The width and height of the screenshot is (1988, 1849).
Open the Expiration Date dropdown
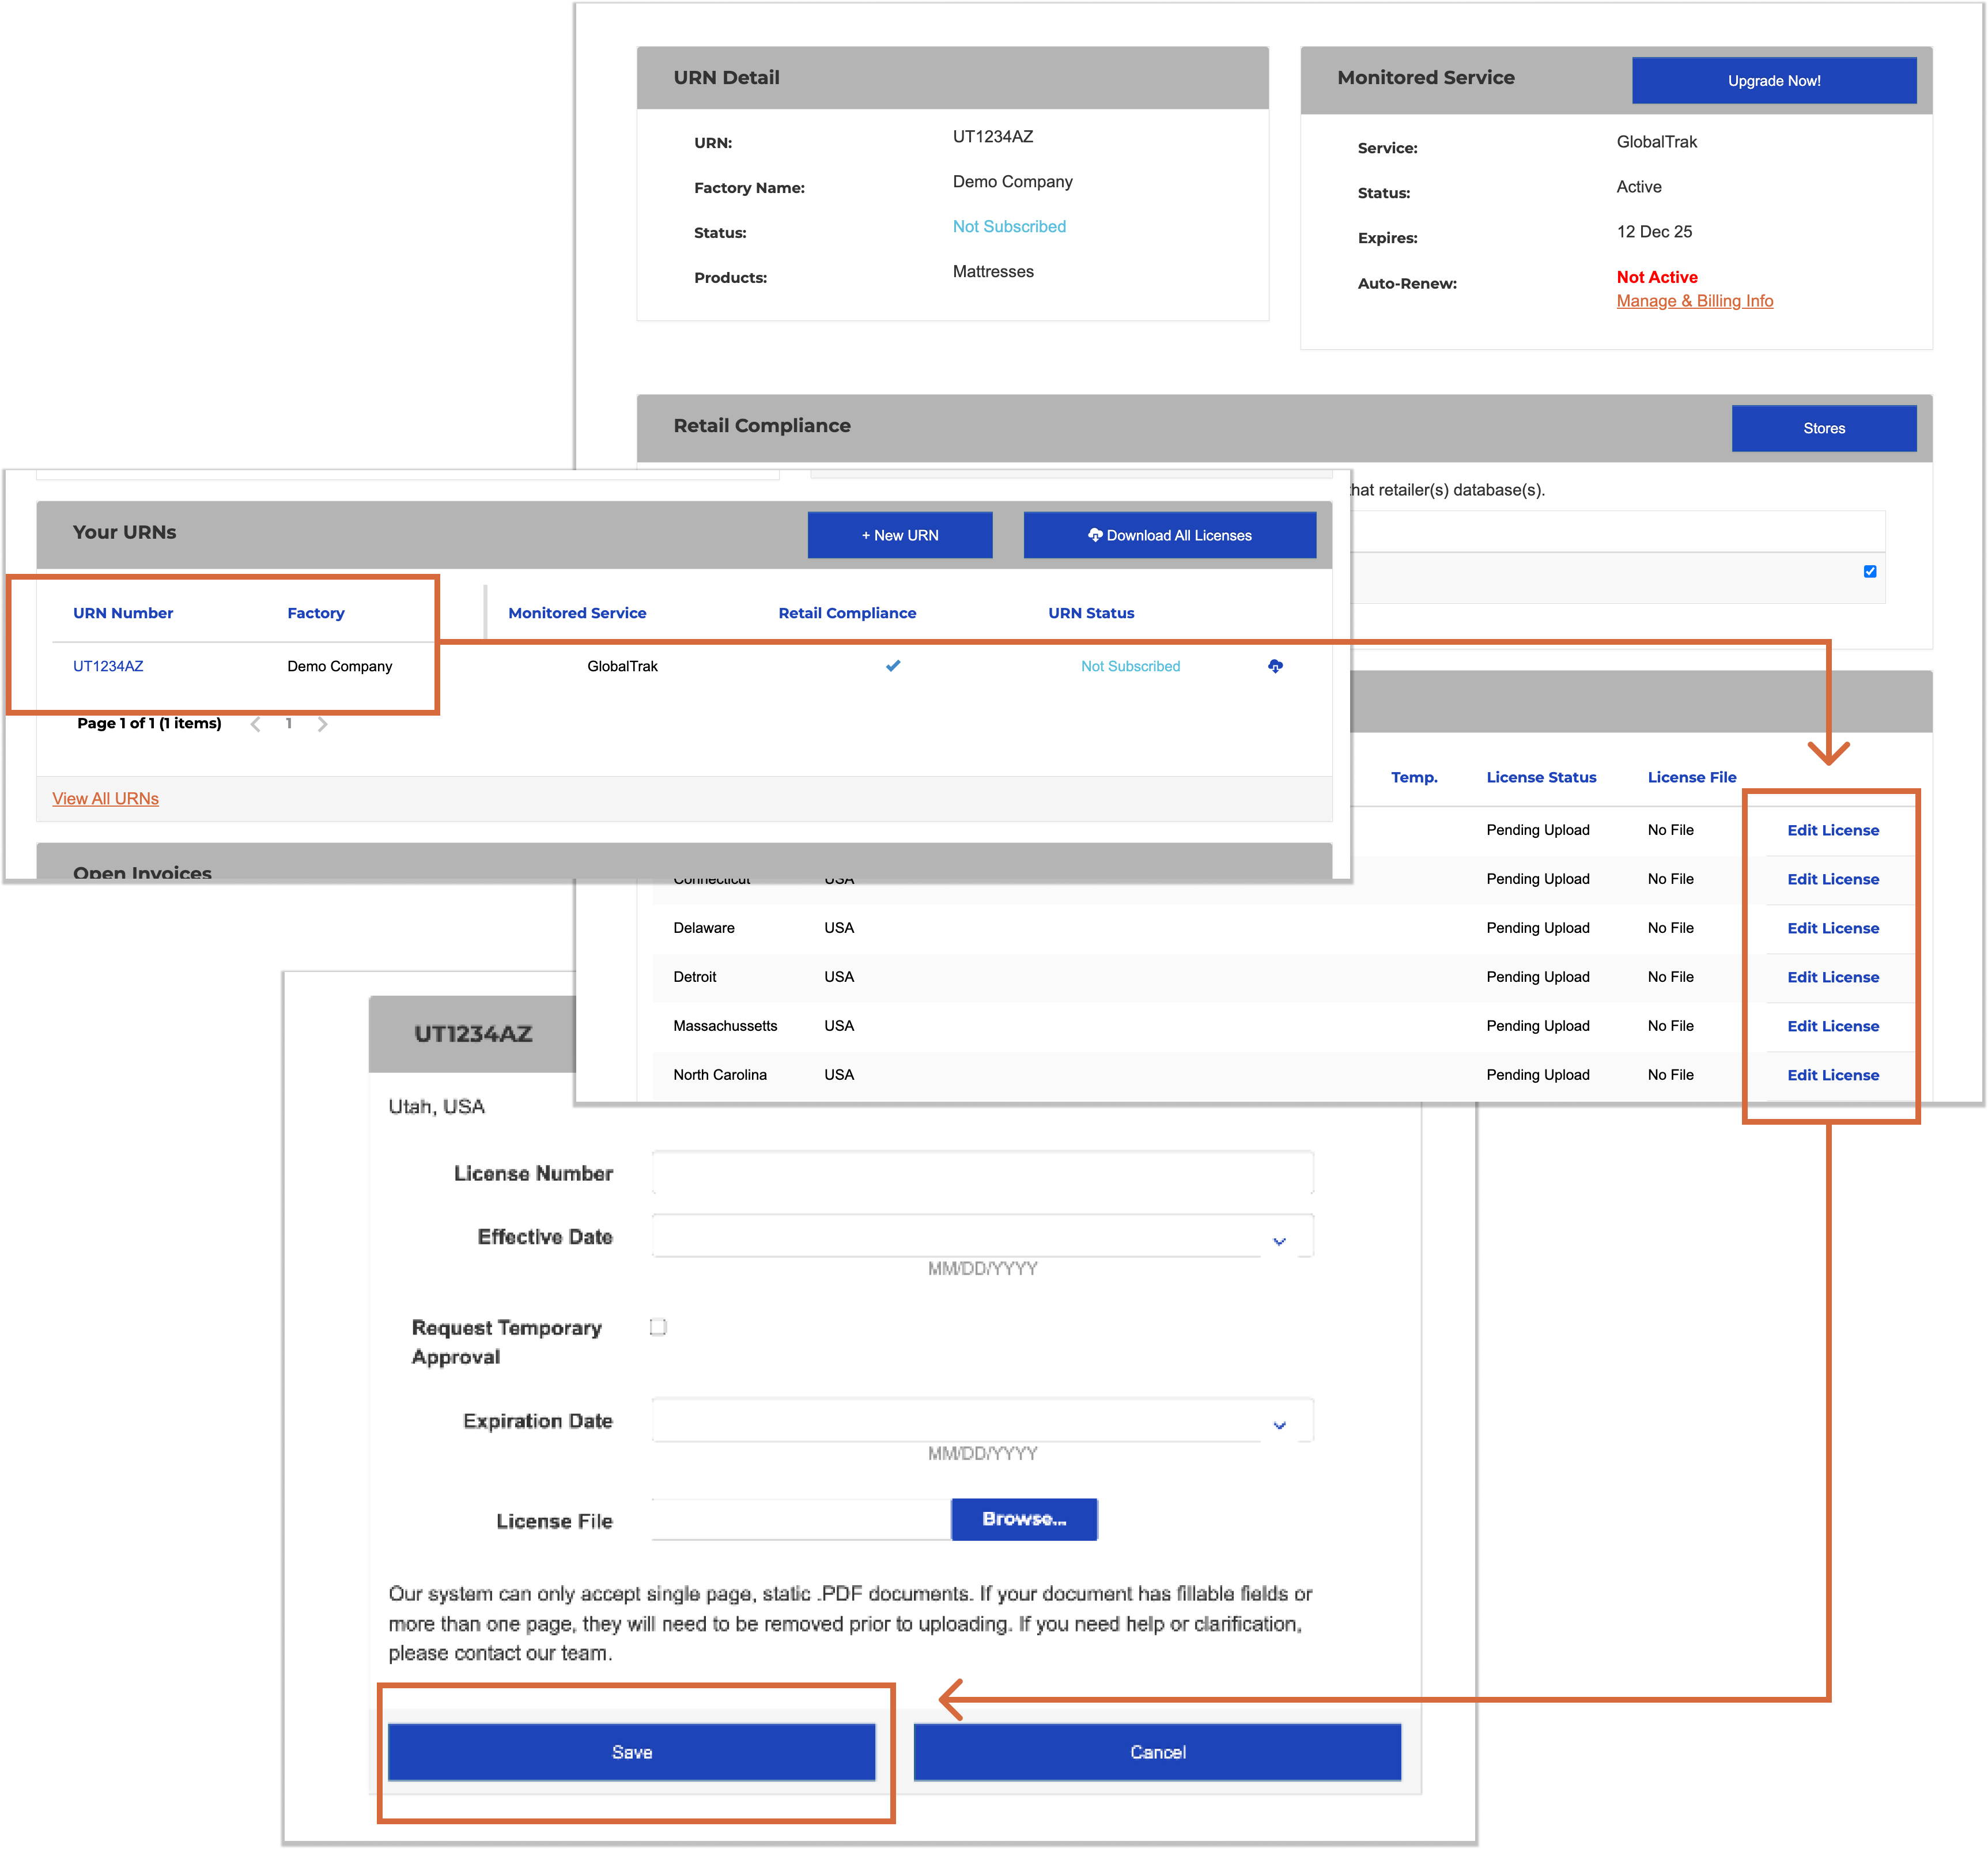(1279, 1425)
